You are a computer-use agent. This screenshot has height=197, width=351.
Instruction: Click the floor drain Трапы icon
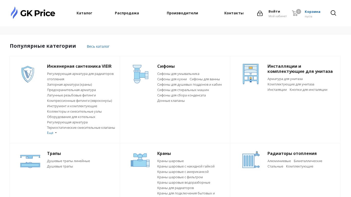point(30,161)
